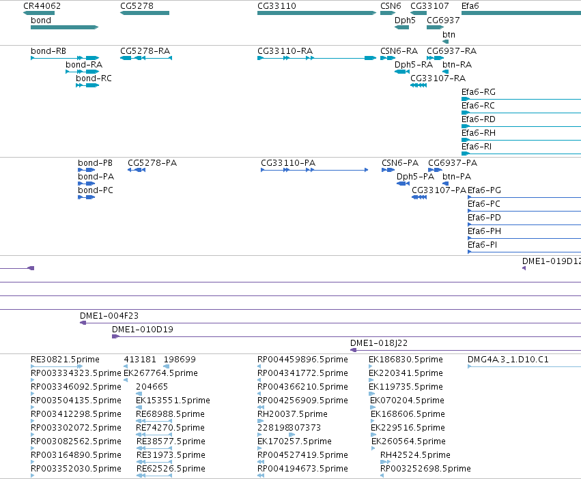This screenshot has height=479, width=581.
Task: Select the DME1-010D19 clone
Action: (x=346, y=336)
